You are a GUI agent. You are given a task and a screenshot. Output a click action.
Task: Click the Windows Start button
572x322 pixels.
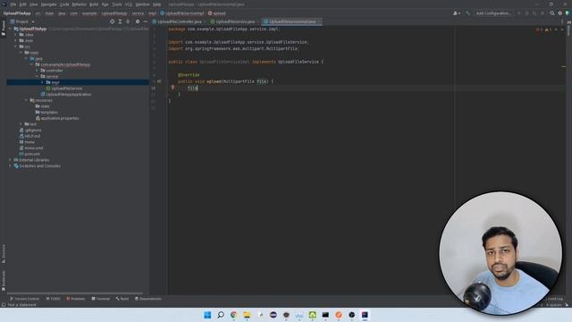tap(207, 315)
